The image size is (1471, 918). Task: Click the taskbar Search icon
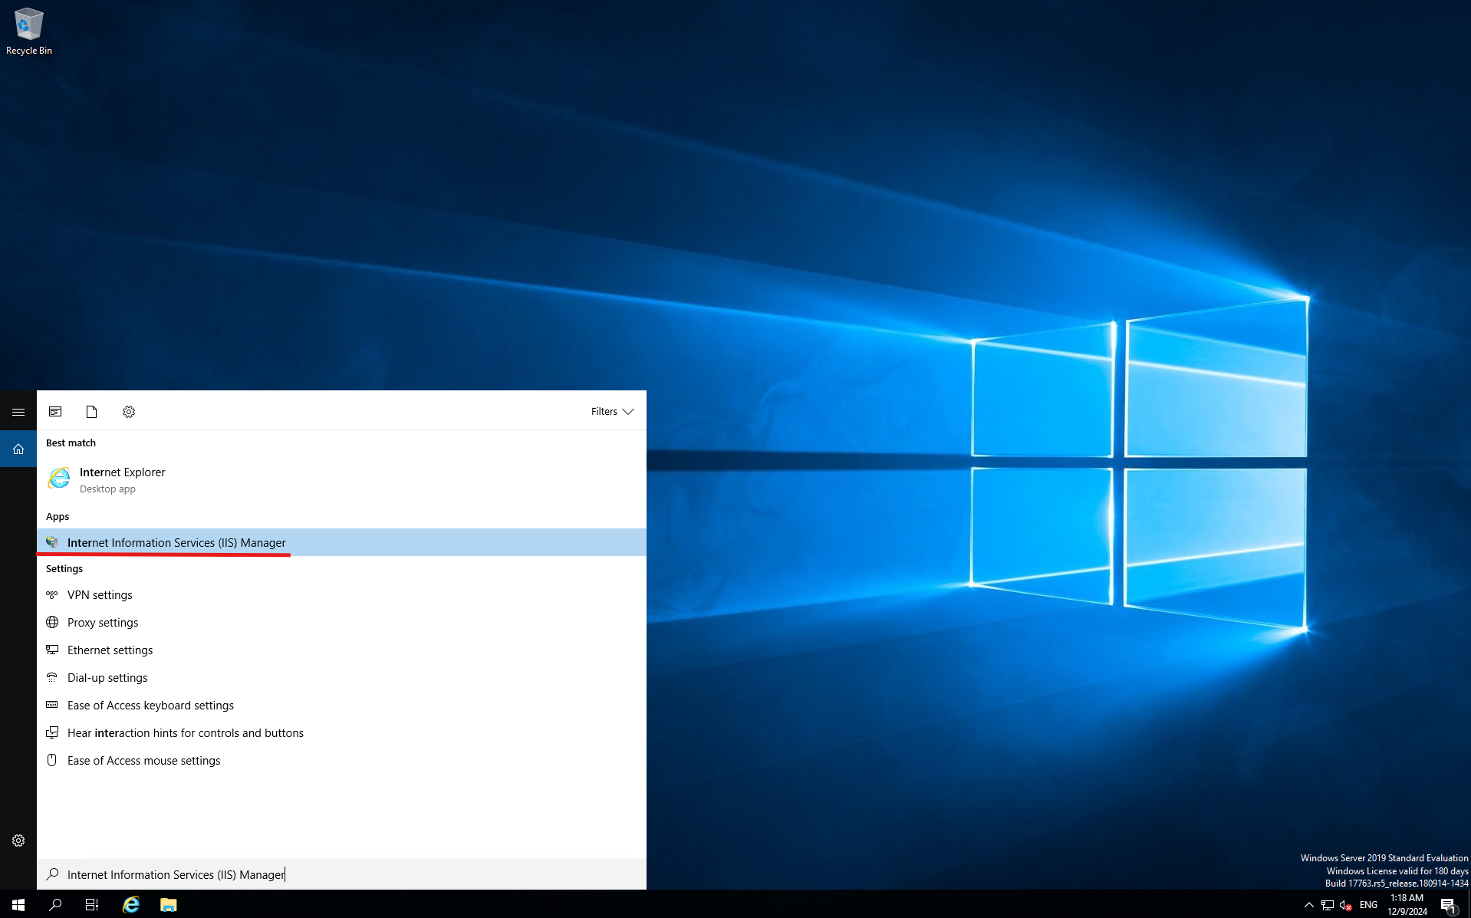[x=55, y=904]
